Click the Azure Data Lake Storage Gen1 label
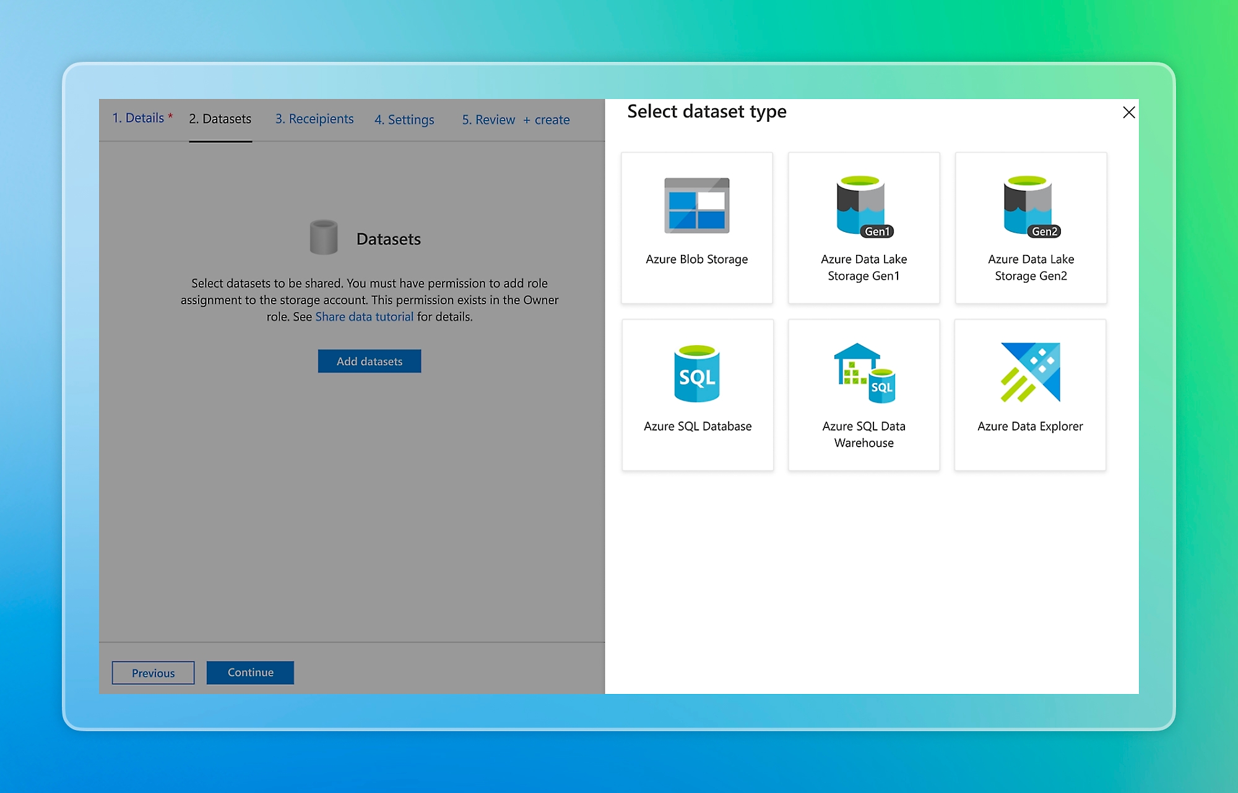The height and width of the screenshot is (793, 1238). [x=864, y=267]
